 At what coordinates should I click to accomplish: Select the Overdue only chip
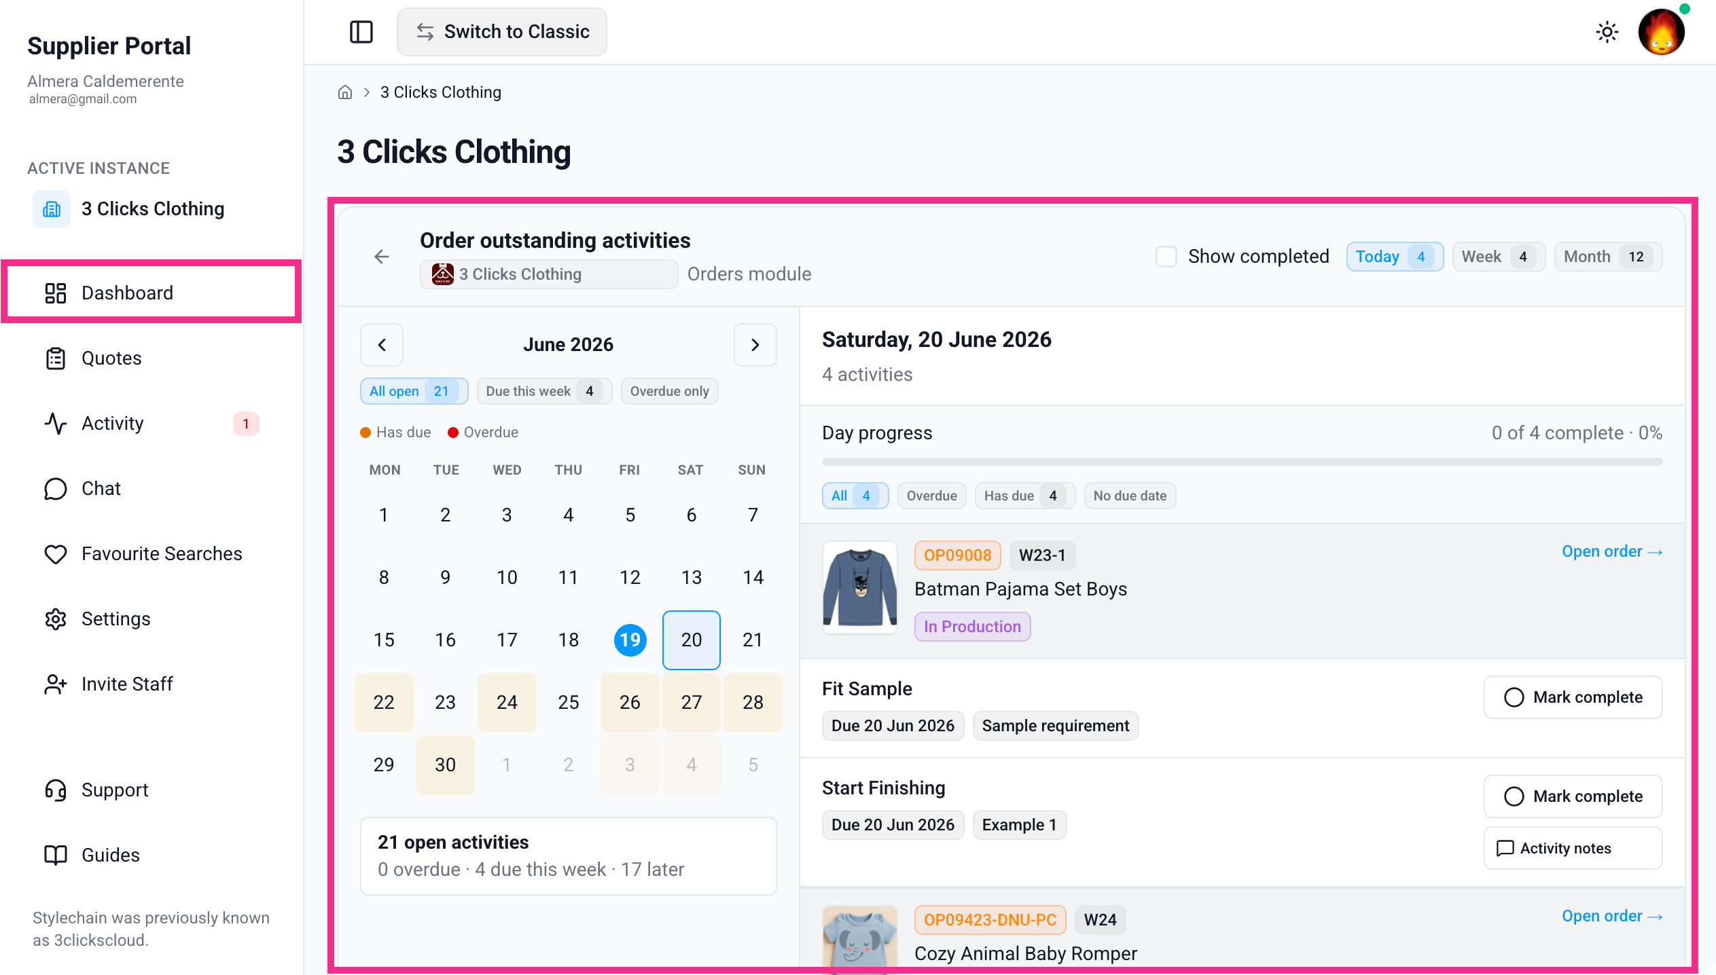[x=669, y=391]
